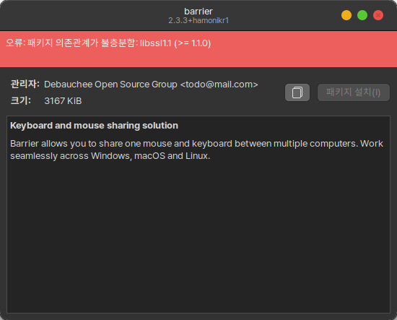
Task: Click the Barrier description paragraph
Action: coord(197,150)
